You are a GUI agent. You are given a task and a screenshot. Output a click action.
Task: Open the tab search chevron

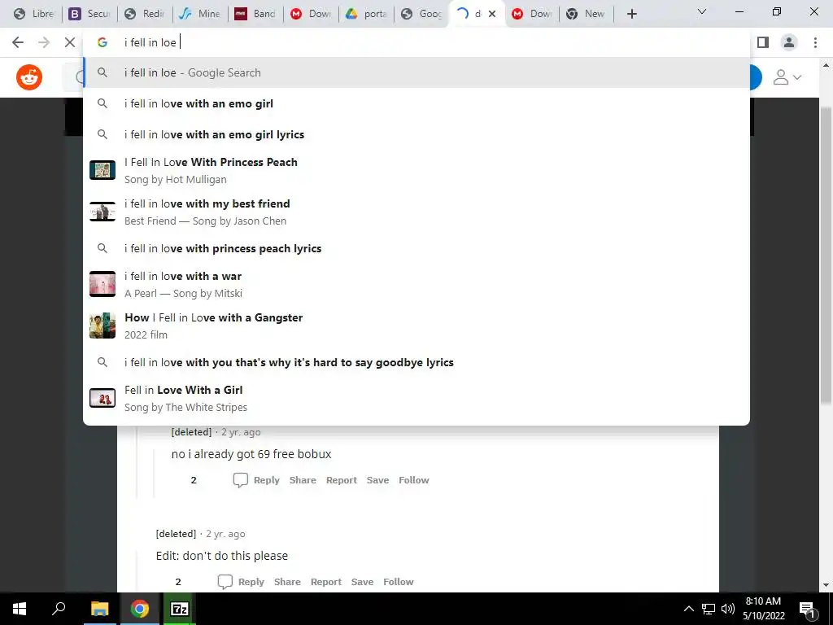702,11
